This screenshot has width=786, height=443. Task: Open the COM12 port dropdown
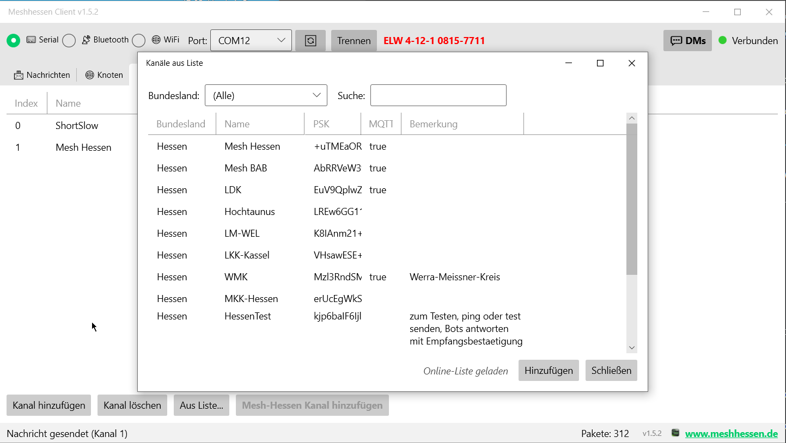251,40
